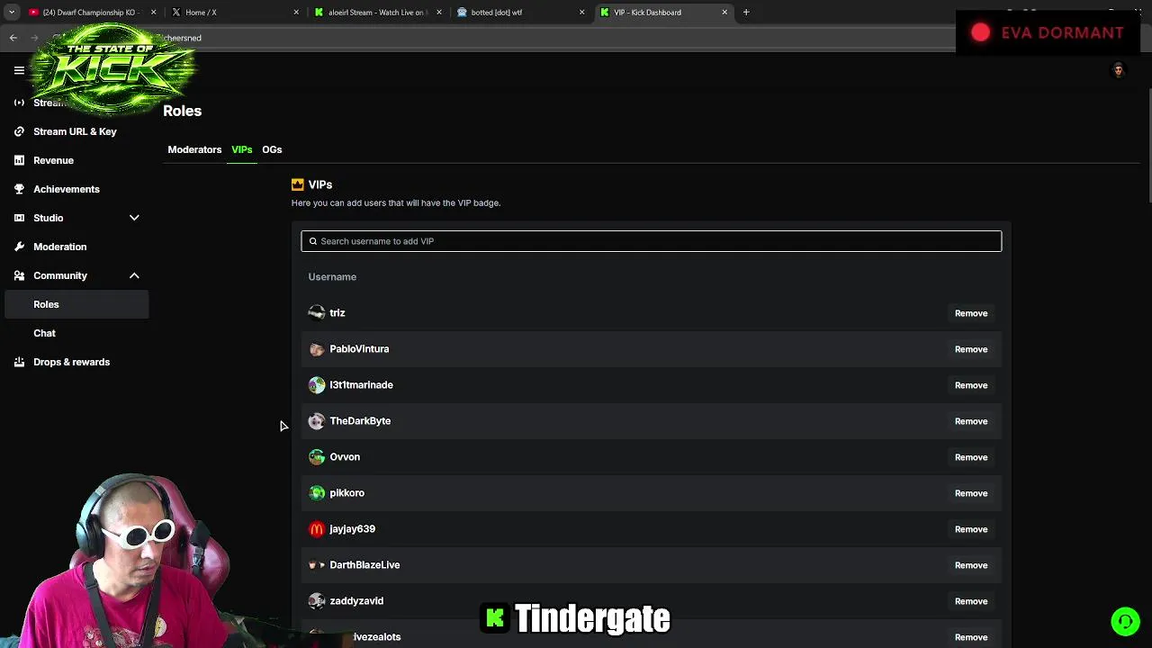The width and height of the screenshot is (1152, 648).
Task: Remove DarthBlazeLive from VIPs
Action: (971, 565)
